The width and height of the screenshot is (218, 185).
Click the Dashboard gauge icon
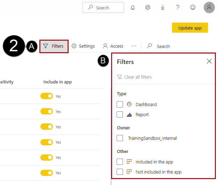click(x=129, y=104)
